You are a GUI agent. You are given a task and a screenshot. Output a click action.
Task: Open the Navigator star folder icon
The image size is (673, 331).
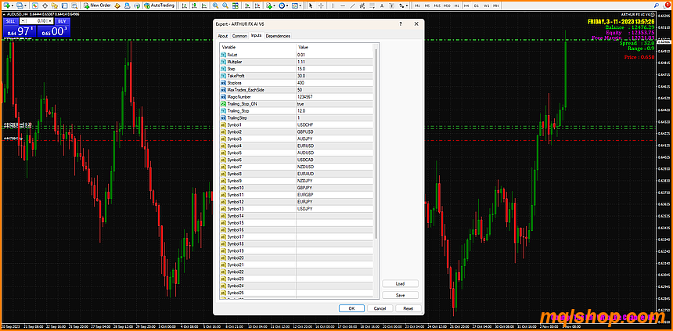(x=55, y=5)
